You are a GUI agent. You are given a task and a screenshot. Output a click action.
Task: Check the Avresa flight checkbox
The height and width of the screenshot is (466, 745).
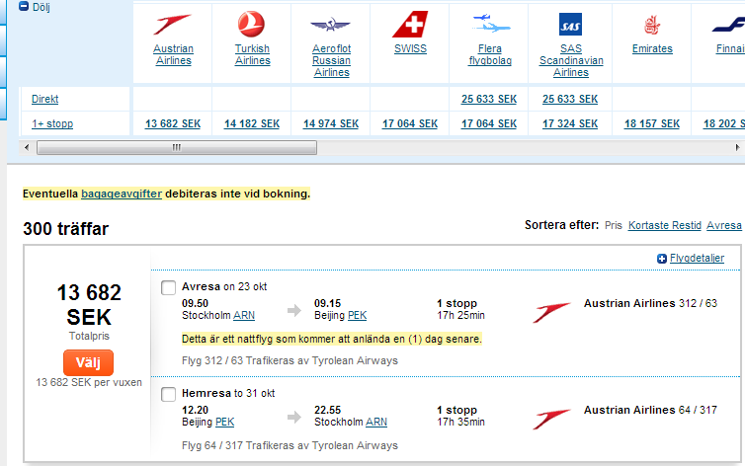coord(169,287)
